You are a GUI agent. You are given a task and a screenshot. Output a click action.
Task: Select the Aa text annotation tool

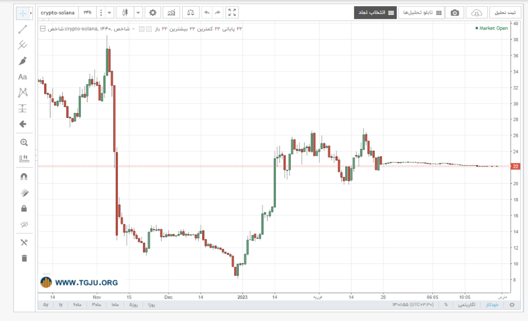click(x=22, y=77)
